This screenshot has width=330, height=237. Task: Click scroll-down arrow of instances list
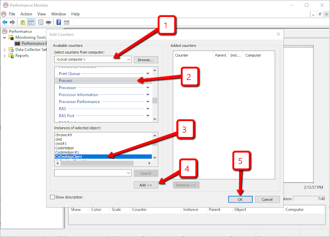tap(155, 158)
